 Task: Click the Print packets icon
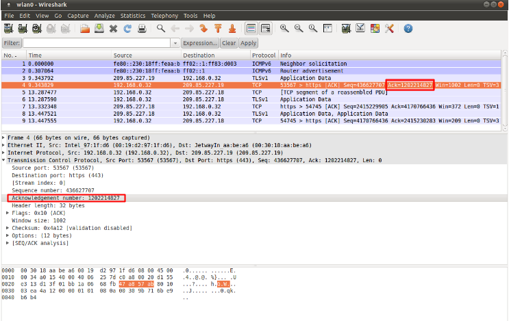pos(142,29)
